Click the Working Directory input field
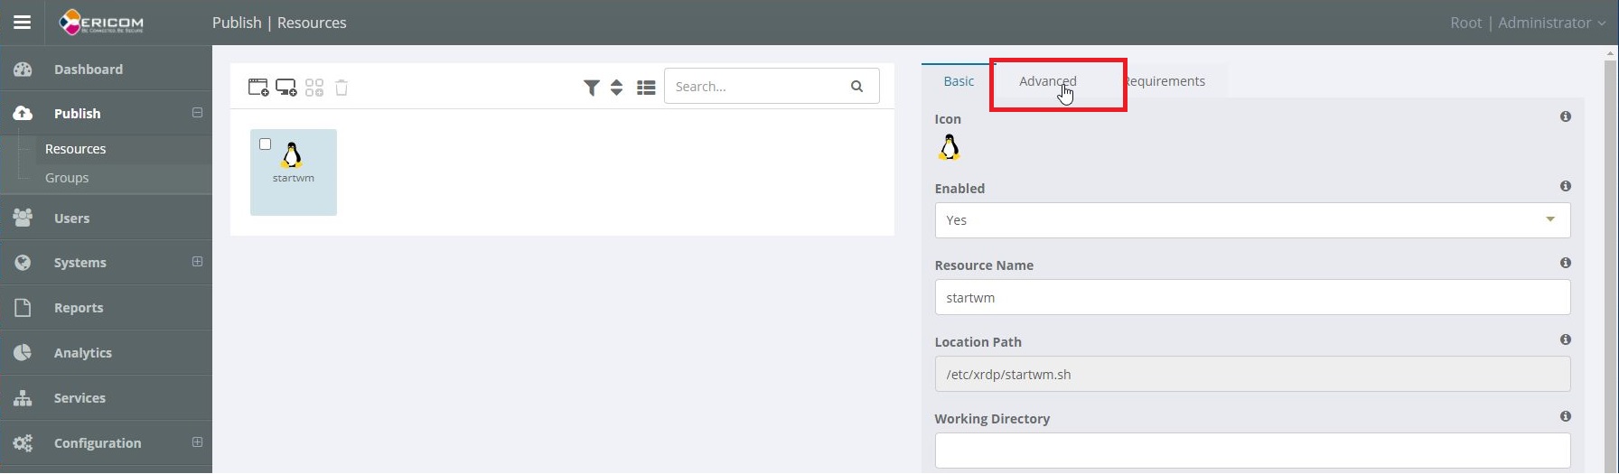The height and width of the screenshot is (474, 1619). [x=1251, y=451]
